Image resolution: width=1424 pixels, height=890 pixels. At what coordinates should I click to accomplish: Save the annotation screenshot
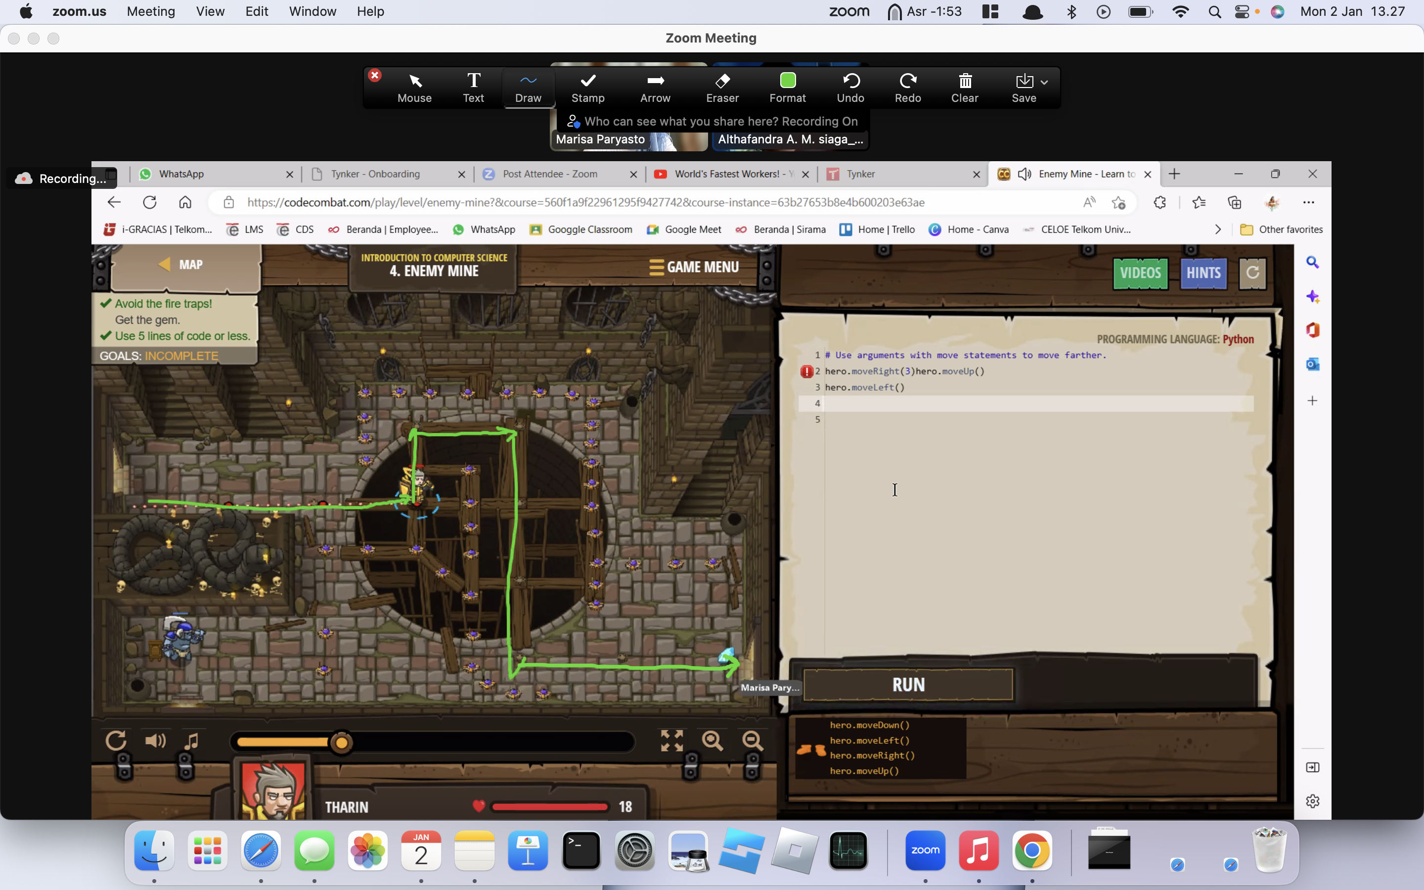[x=1023, y=88]
